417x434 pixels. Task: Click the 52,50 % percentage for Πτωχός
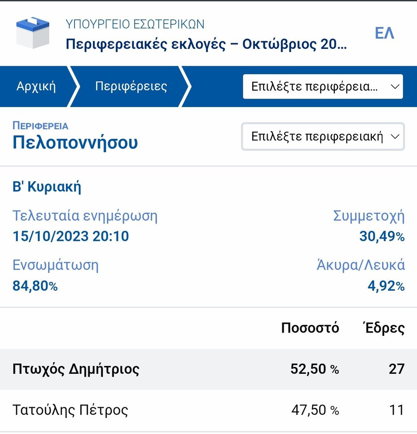[314, 369]
